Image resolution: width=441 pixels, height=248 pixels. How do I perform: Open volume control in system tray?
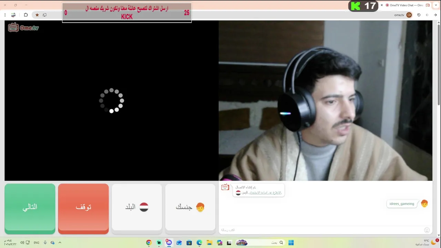coord(22,242)
